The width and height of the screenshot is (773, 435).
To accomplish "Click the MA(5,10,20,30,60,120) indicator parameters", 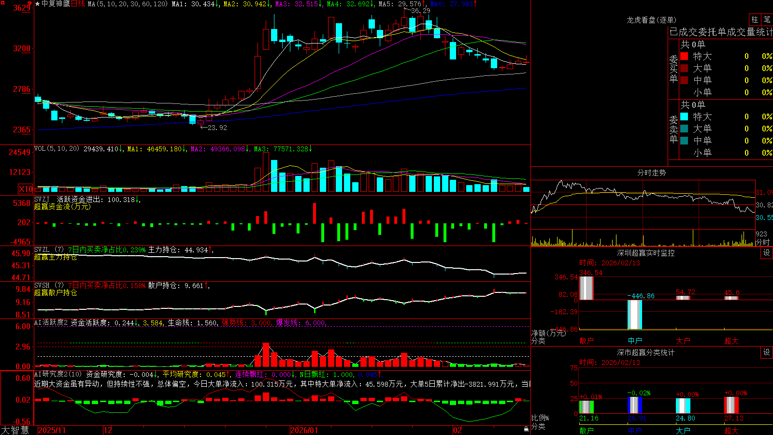I will pyautogui.click(x=128, y=4).
